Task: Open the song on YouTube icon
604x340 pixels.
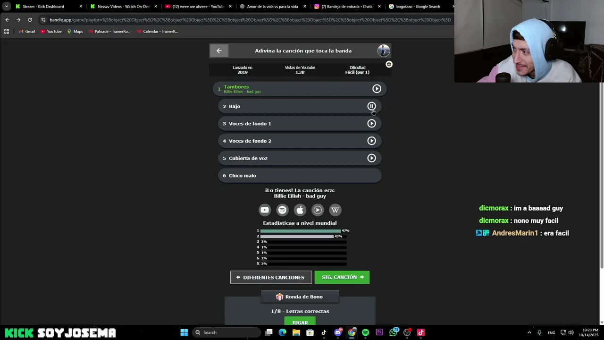Action: [265, 210]
